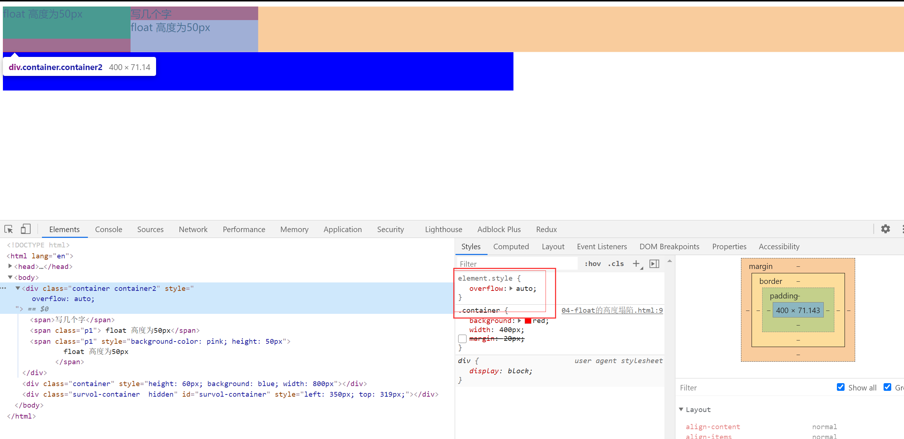Expand the head element node

[10, 266]
